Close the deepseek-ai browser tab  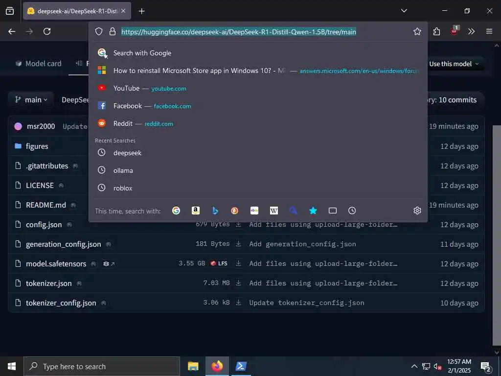pos(123,11)
